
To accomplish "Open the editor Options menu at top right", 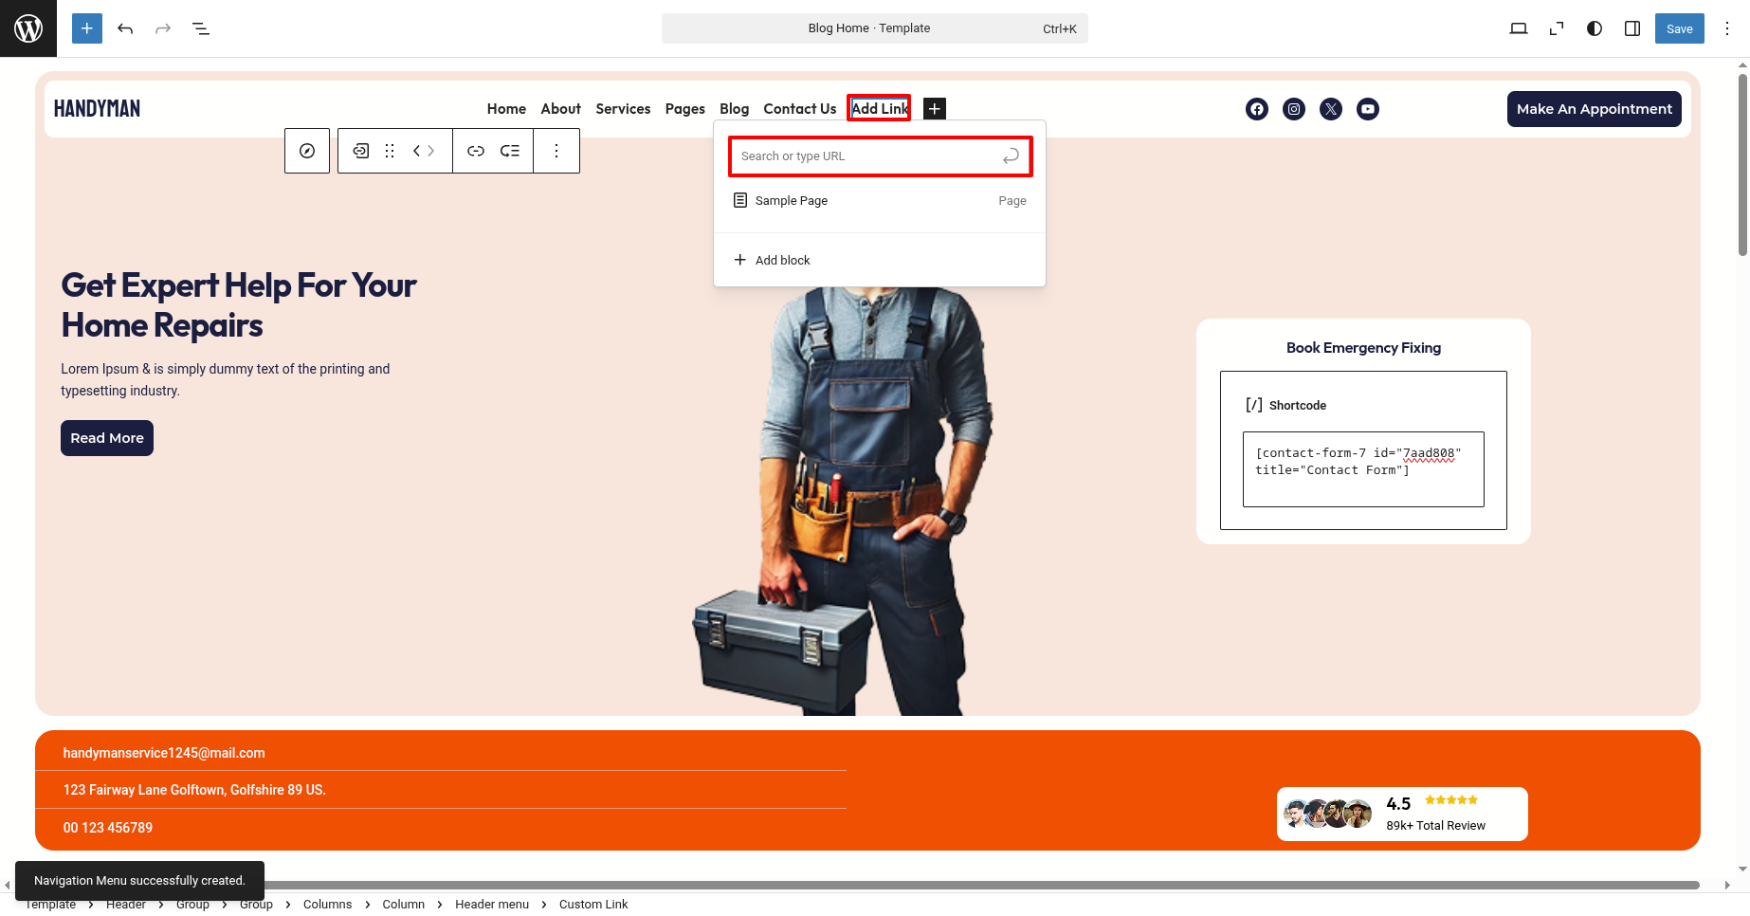I will click(1727, 28).
